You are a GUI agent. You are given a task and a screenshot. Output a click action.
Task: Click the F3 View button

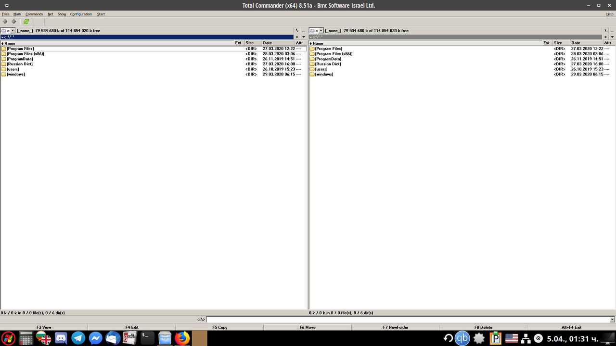pos(44,327)
